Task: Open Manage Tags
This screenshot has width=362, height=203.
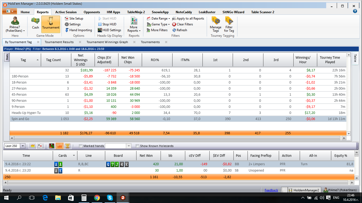Action: tap(215, 25)
